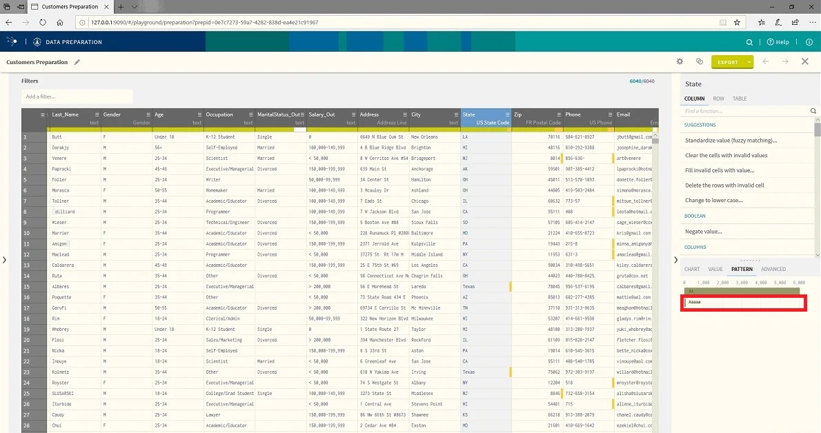Open the Export dropdown arrow
821x433 pixels.
coord(749,62)
